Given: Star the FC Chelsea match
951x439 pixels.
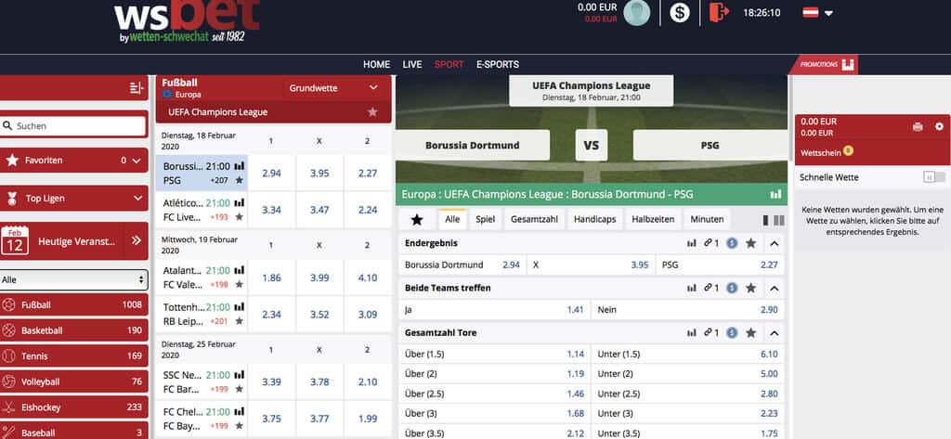Looking at the screenshot, I should pyautogui.click(x=239, y=425).
